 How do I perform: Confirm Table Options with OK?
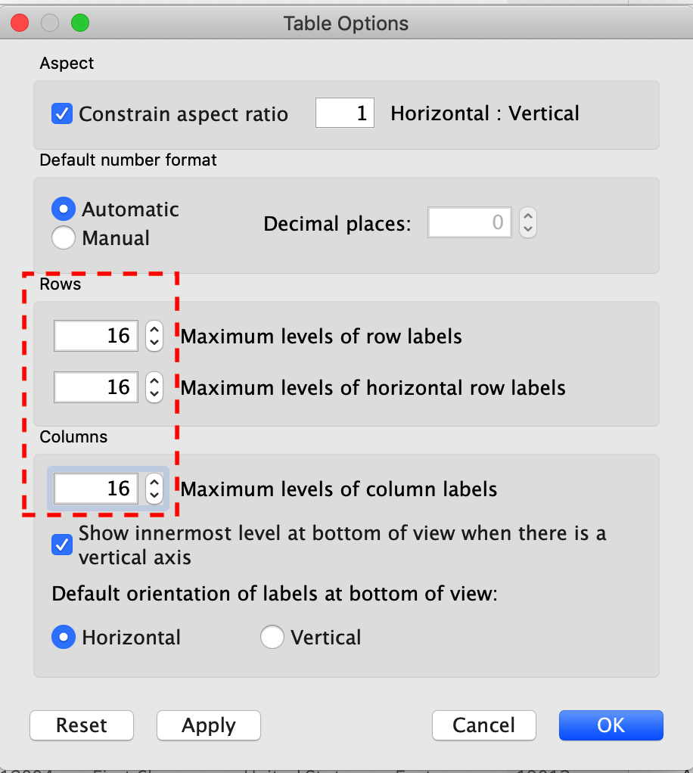click(611, 725)
